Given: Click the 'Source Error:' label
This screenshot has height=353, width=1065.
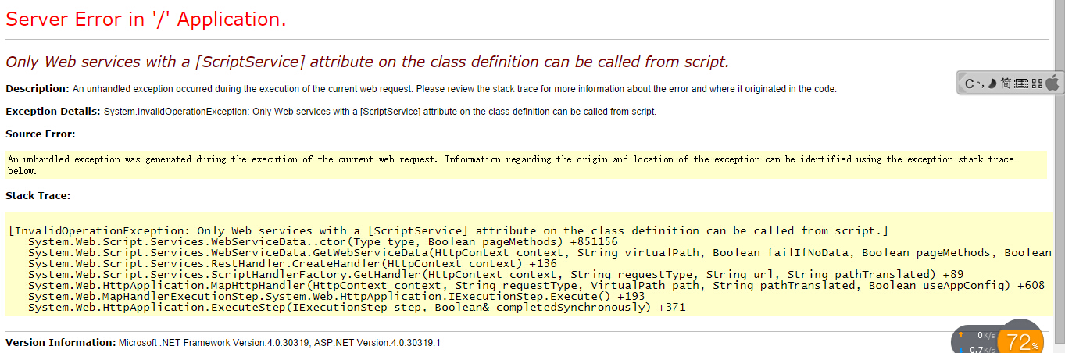Looking at the screenshot, I should pos(41,134).
